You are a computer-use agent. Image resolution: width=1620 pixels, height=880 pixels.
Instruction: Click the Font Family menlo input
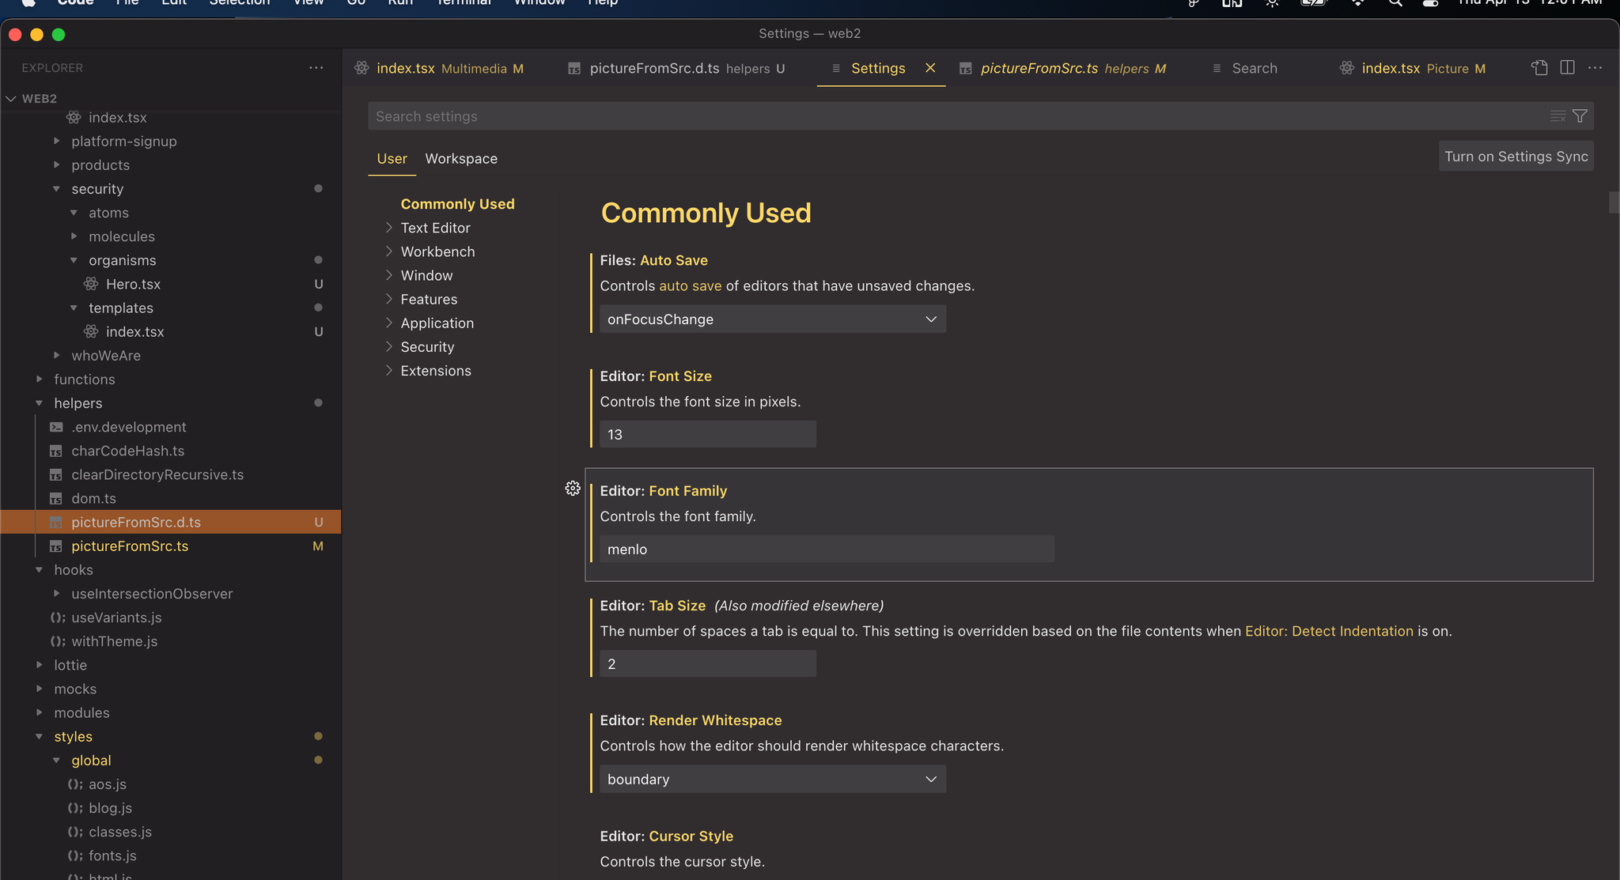(x=827, y=550)
